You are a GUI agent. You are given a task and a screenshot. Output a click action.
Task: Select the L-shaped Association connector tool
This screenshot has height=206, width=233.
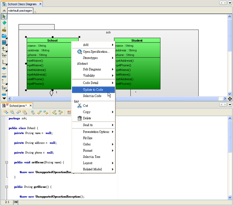pos(4,62)
